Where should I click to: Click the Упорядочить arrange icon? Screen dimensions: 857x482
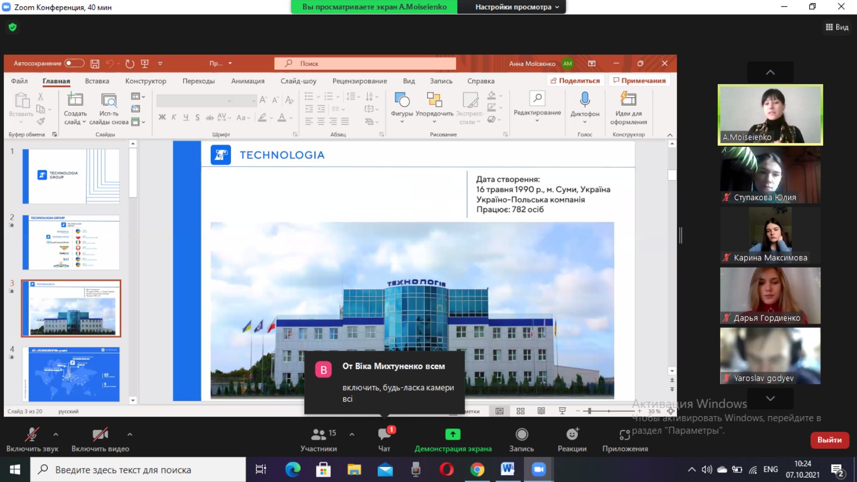click(434, 100)
